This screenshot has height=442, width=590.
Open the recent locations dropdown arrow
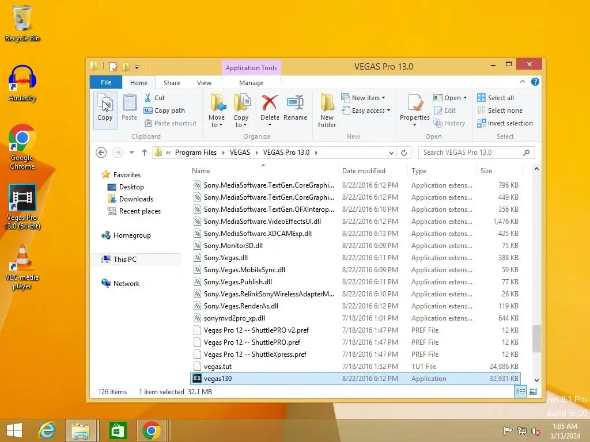tap(131, 153)
